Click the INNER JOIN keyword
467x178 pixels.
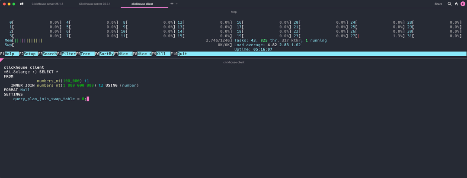tap(22, 86)
